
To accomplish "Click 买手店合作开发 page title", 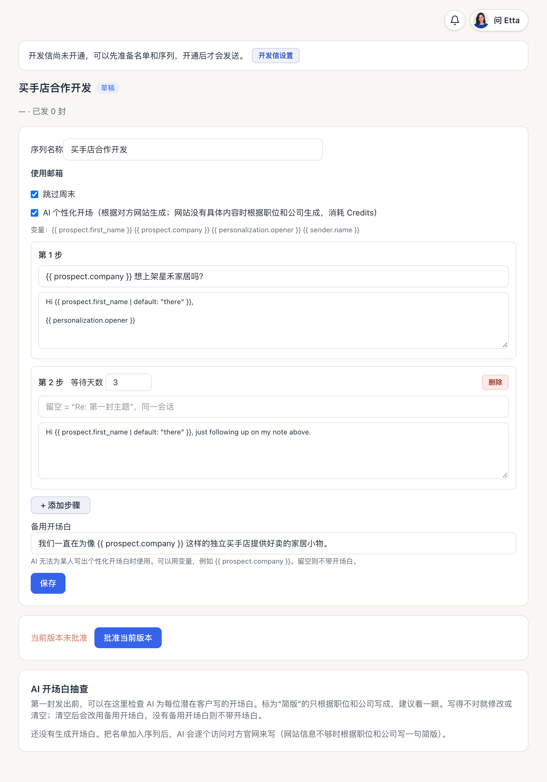I will click(x=55, y=88).
